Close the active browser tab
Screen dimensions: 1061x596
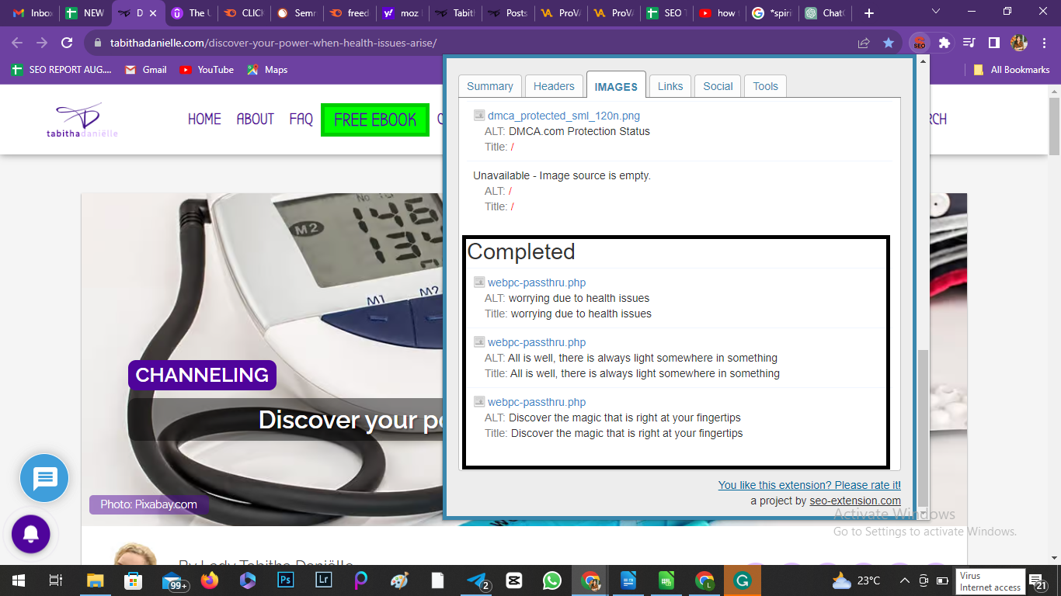click(x=153, y=13)
